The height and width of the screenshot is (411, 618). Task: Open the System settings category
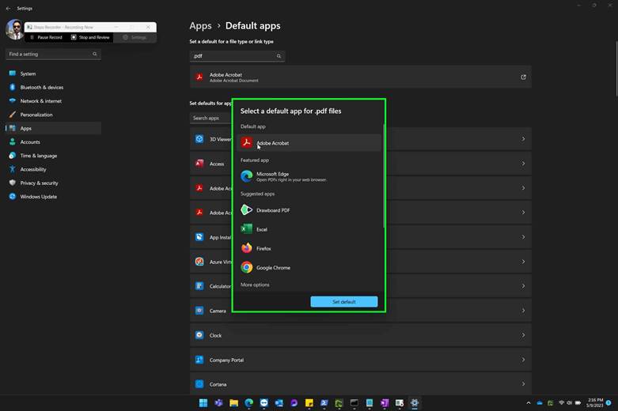(x=53, y=74)
